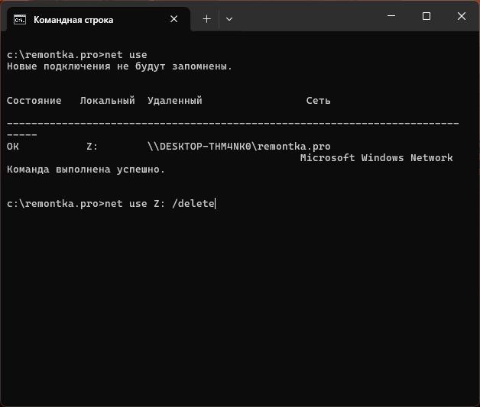
Task: Close the Командная строка tab
Action: pos(174,19)
